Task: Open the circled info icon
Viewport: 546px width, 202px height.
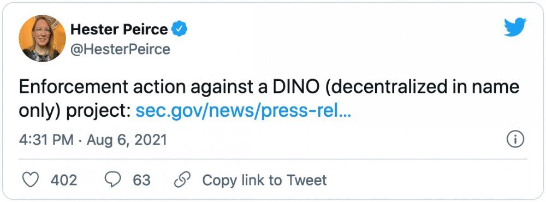Action: [x=515, y=140]
